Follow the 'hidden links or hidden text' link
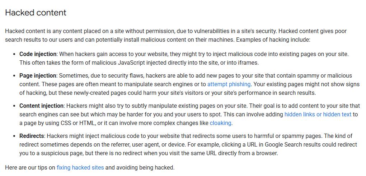The image size is (366, 176). pyautogui.click(x=318, y=114)
